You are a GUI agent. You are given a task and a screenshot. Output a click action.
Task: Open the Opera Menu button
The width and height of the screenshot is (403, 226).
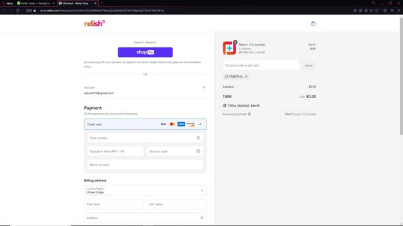(x=8, y=3)
